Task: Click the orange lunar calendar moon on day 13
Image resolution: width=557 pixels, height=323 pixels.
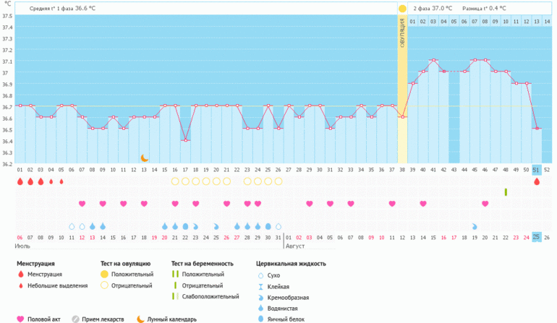Action: coord(144,158)
